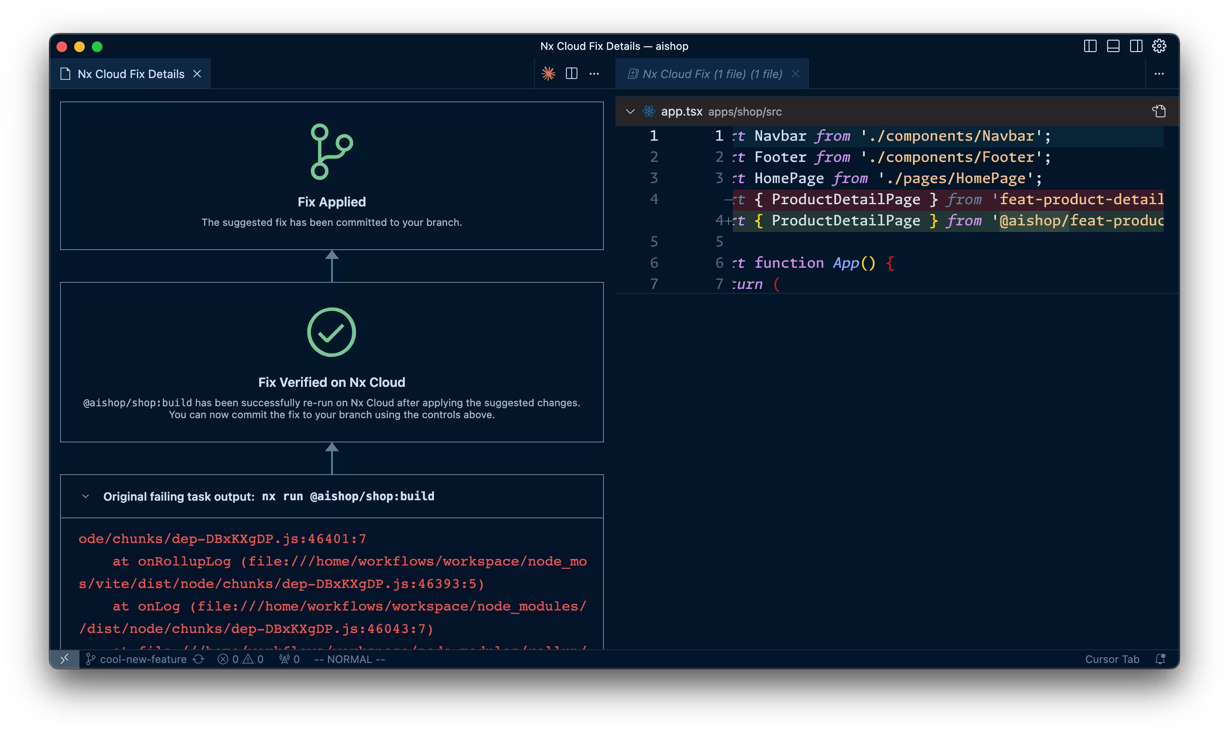The width and height of the screenshot is (1229, 734).
Task: Toggle the primary side bar layout control
Action: 1090,45
